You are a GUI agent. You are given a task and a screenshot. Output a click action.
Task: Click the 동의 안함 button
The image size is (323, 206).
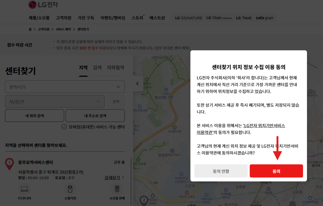[x=221, y=171]
